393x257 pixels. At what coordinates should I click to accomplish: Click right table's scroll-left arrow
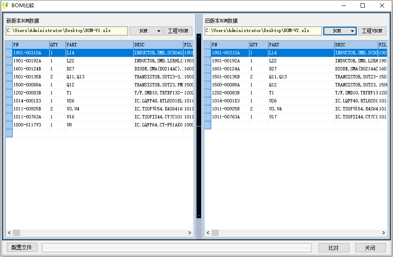pyautogui.click(x=207, y=233)
